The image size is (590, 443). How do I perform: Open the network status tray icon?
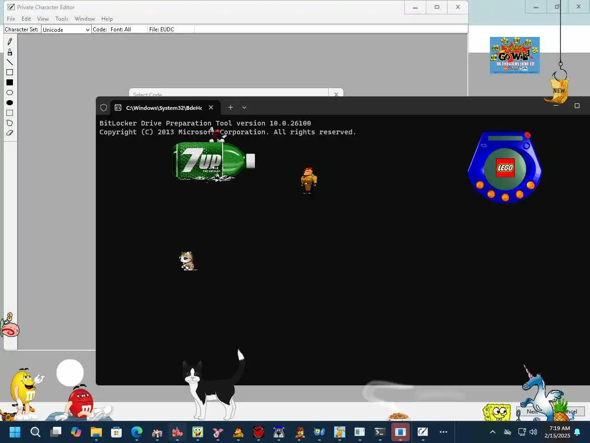pos(522,432)
